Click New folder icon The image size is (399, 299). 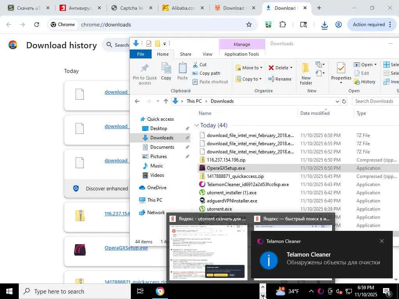(306, 74)
